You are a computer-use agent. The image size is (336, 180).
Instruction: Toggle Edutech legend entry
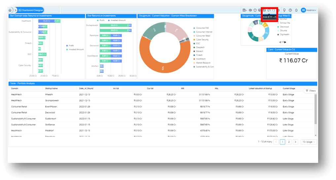[198, 51]
